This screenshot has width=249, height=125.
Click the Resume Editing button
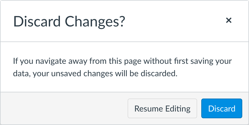tap(162, 108)
